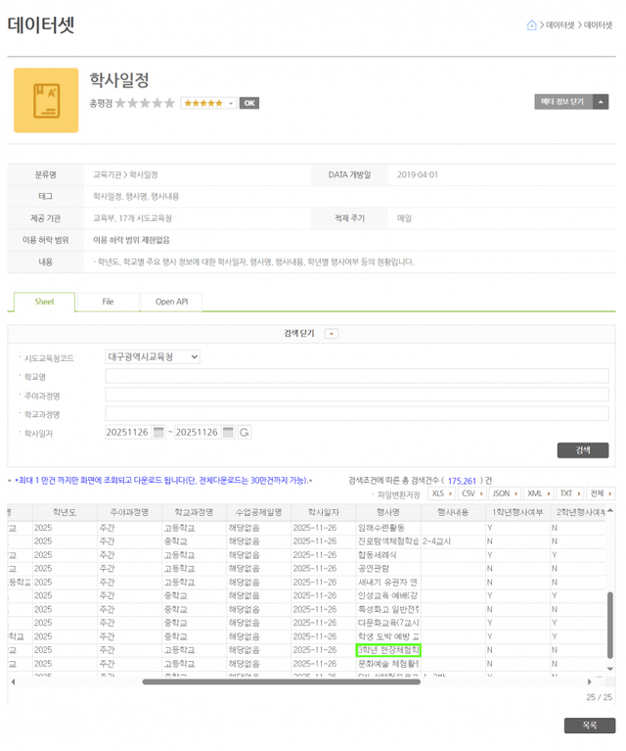The height and width of the screenshot is (751, 626).
Task: Expand 시도교육청코드 dropdown showing 대구광역시교육청
Action: tap(153, 357)
